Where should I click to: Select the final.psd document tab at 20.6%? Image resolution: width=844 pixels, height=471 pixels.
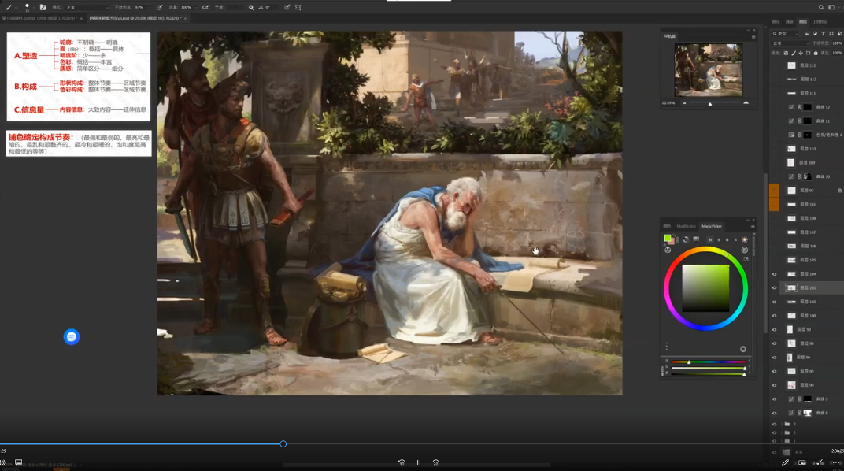click(135, 18)
